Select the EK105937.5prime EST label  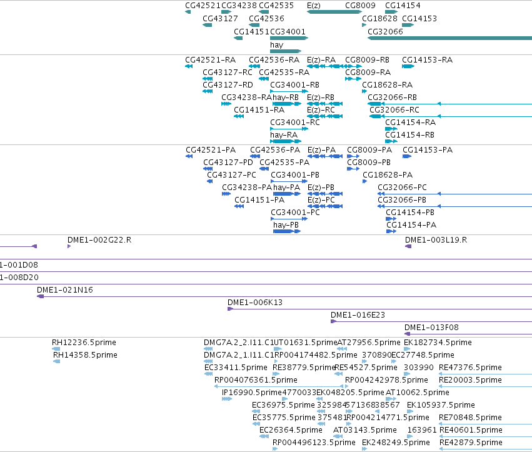pos(441,405)
